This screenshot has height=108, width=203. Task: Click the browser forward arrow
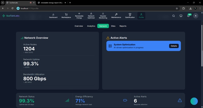pyautogui.click(x=8, y=8)
